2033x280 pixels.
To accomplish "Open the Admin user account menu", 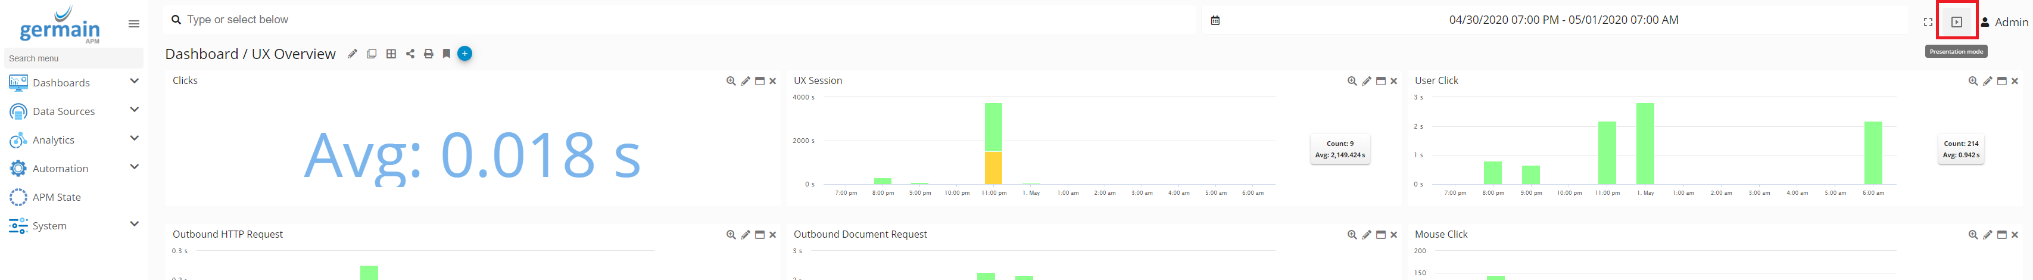I will click(2003, 22).
